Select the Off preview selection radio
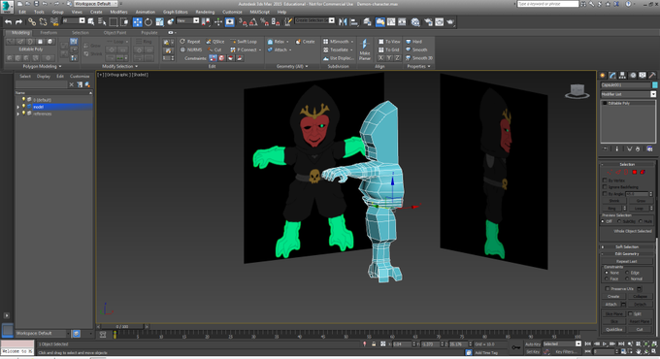660x359 pixels. coord(603,221)
